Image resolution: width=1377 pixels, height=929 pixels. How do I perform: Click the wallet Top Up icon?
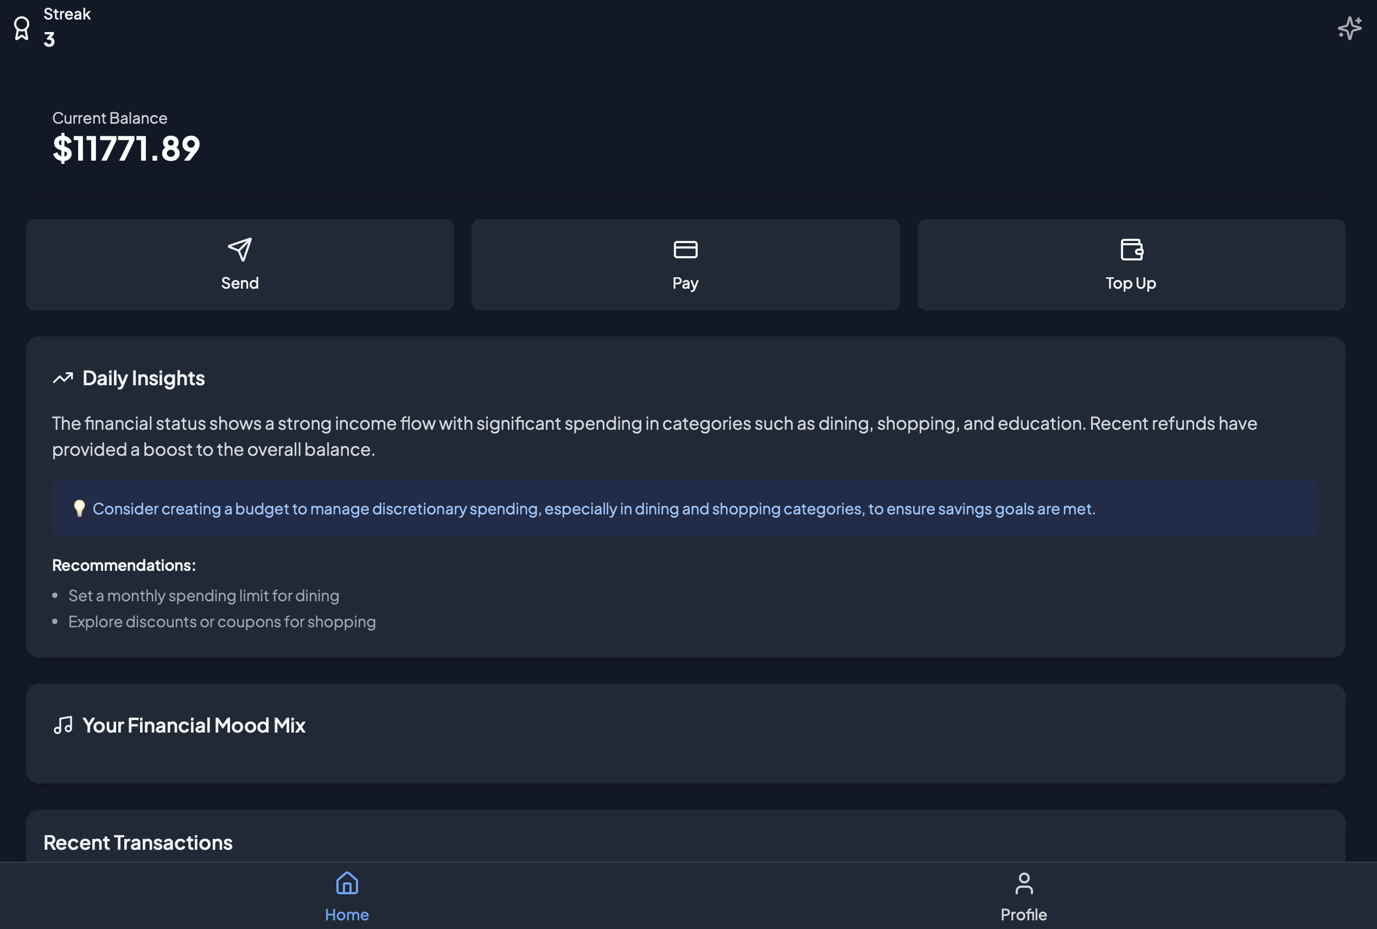click(1131, 250)
